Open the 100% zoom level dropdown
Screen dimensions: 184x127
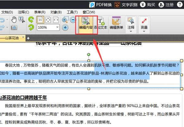coord(57,27)
